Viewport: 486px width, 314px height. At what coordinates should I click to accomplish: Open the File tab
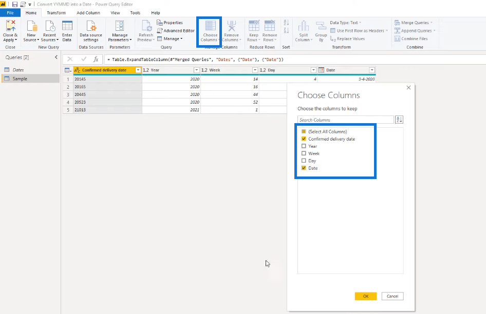(10, 13)
